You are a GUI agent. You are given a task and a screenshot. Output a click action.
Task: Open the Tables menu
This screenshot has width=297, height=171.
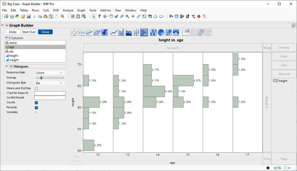tap(24, 10)
